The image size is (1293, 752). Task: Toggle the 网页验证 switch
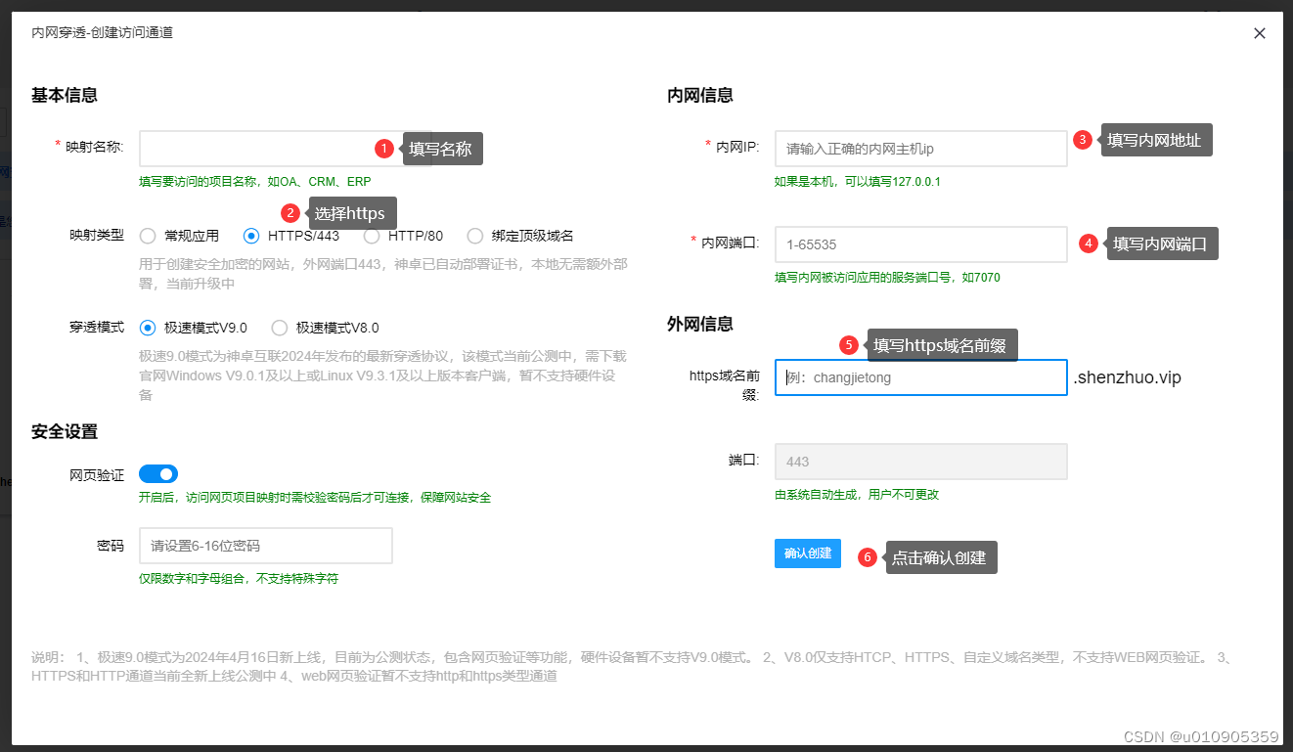(x=158, y=474)
